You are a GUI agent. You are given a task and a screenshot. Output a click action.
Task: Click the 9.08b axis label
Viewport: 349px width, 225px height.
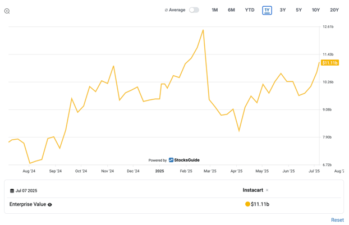point(327,109)
